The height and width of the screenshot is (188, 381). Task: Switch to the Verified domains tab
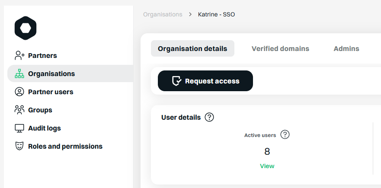click(280, 48)
